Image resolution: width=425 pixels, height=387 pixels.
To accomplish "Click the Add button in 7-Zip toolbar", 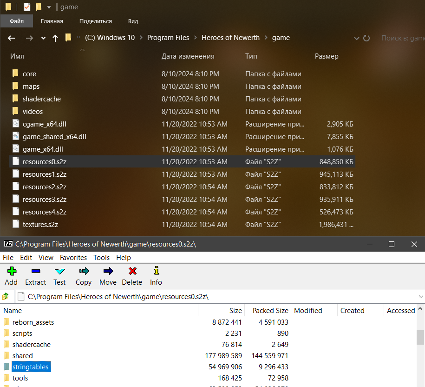I will [x=12, y=276].
